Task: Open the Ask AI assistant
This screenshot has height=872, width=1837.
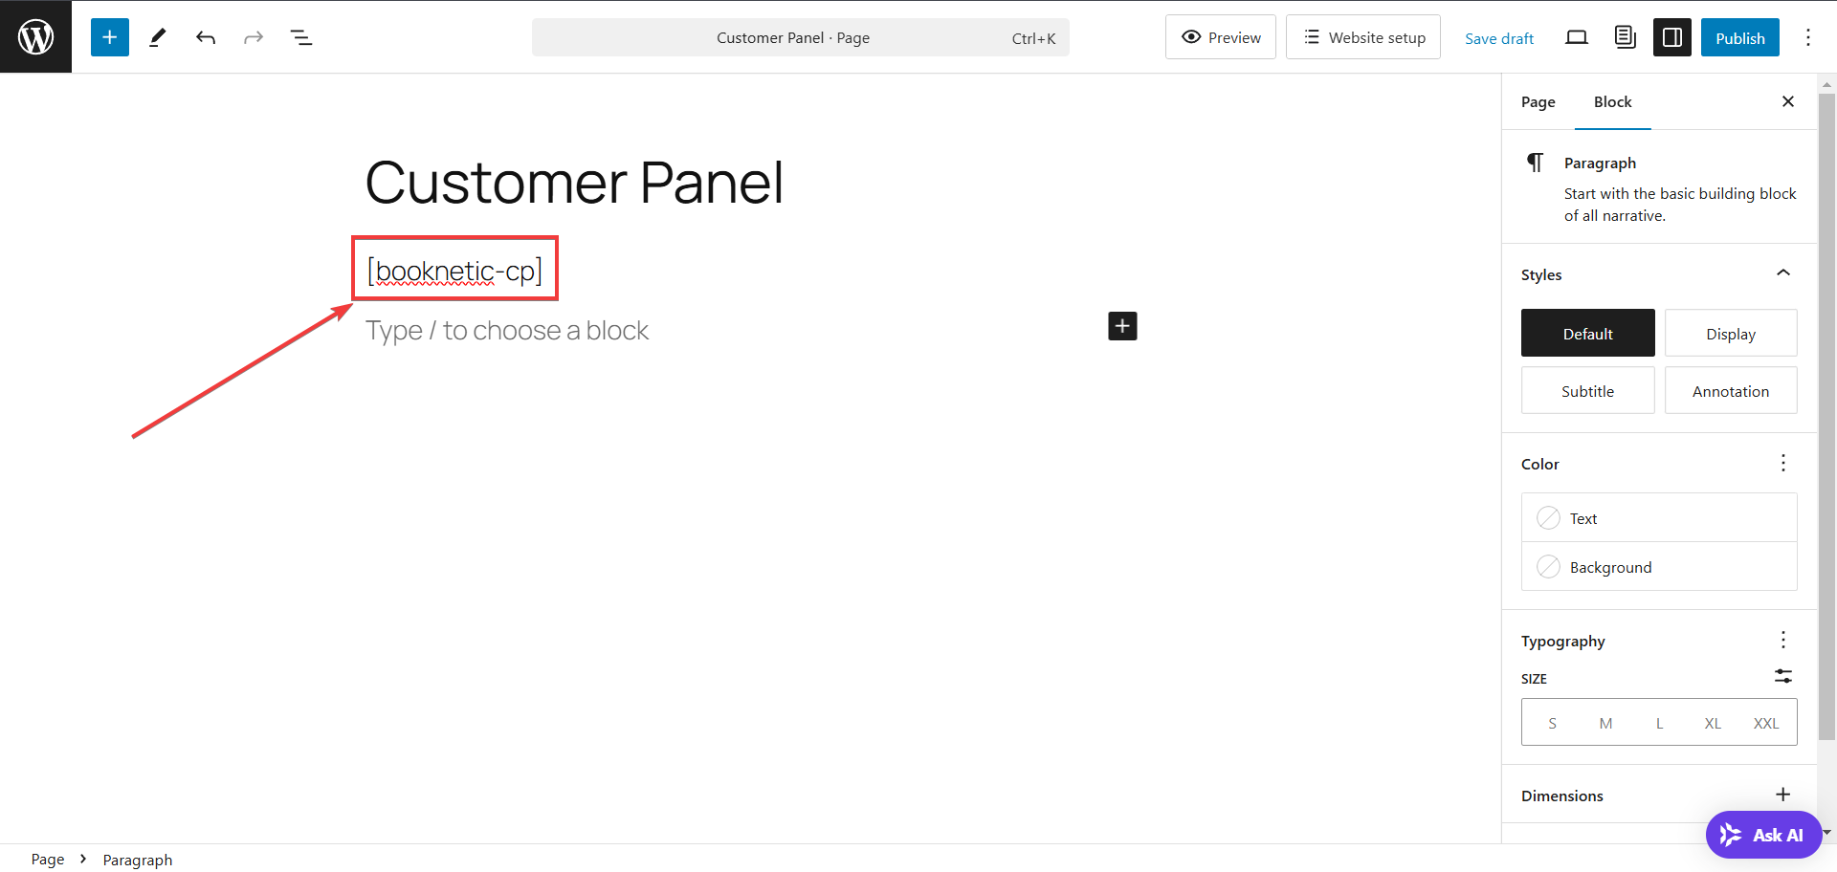Action: [1763, 835]
